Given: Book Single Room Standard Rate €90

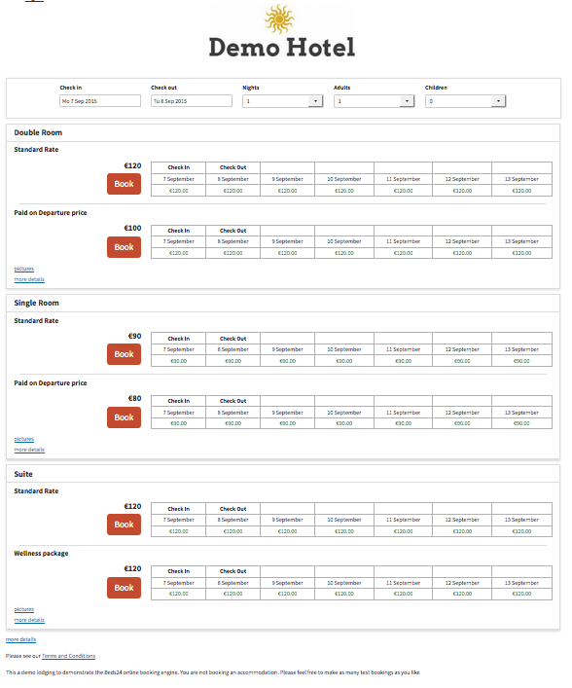Looking at the screenshot, I should 124,354.
